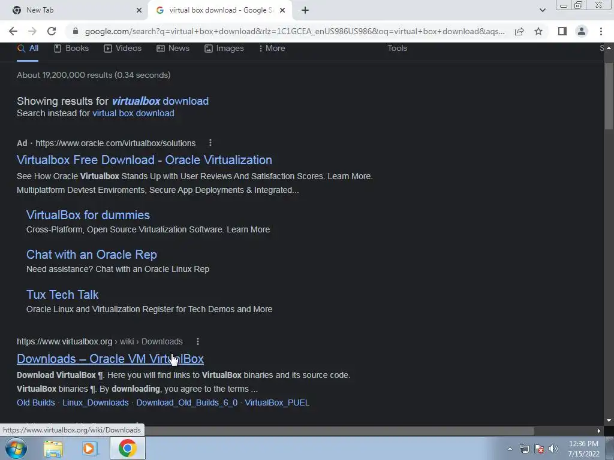Open Windows Explorer from the taskbar
Viewport: 614px width, 460px height.
[x=53, y=449]
